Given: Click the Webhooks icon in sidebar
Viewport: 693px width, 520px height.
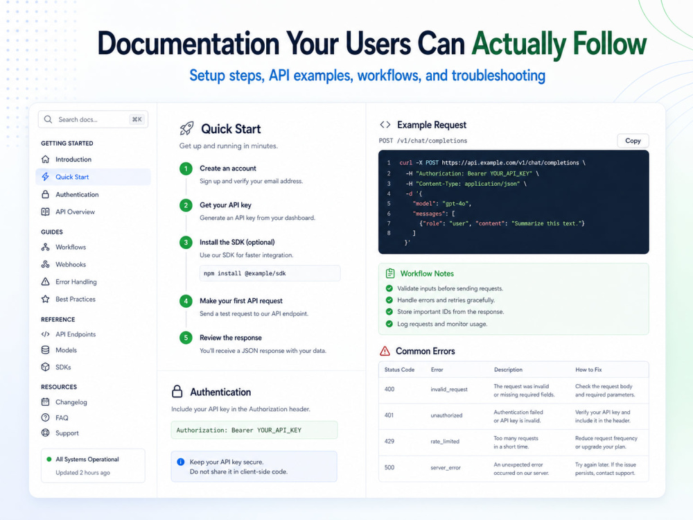Looking at the screenshot, I should pos(45,264).
